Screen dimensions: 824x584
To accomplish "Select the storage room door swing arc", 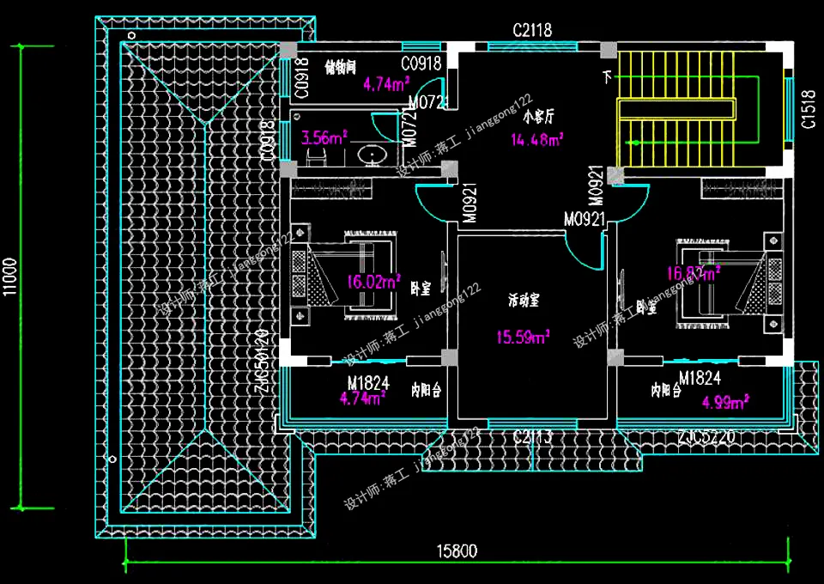I will [433, 93].
